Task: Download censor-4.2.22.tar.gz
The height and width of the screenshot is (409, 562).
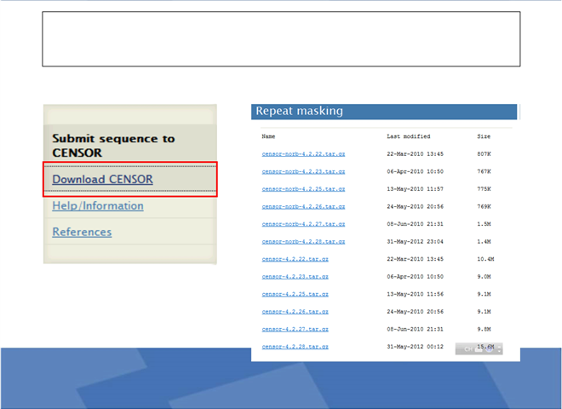Action: 295,259
